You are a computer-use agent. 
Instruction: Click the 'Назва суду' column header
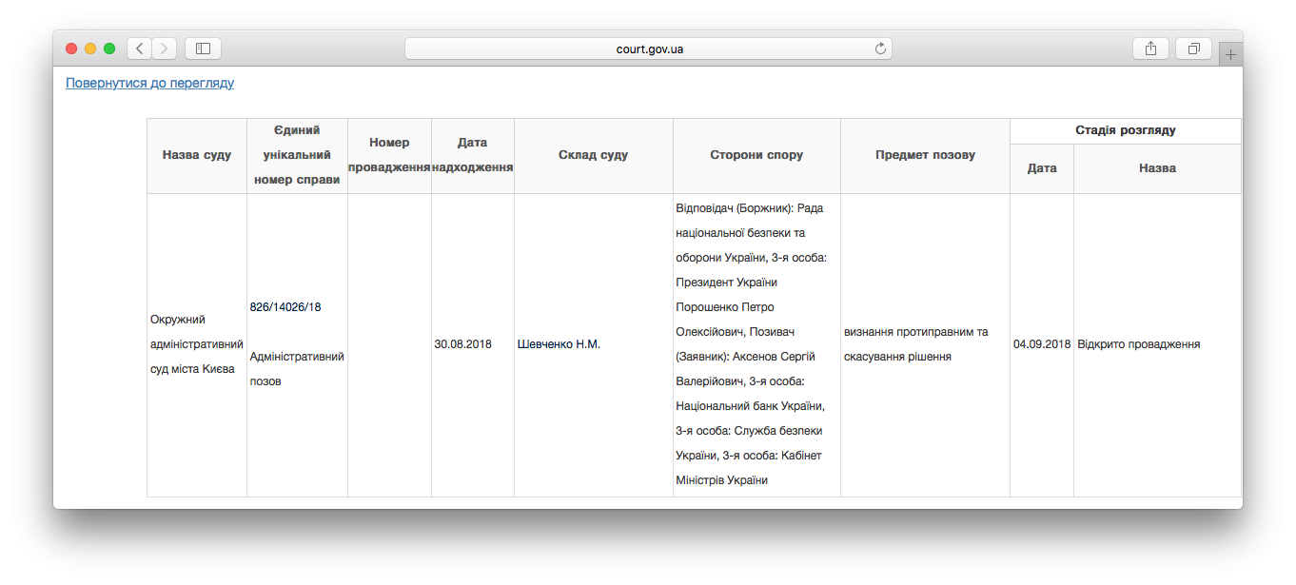point(197,155)
